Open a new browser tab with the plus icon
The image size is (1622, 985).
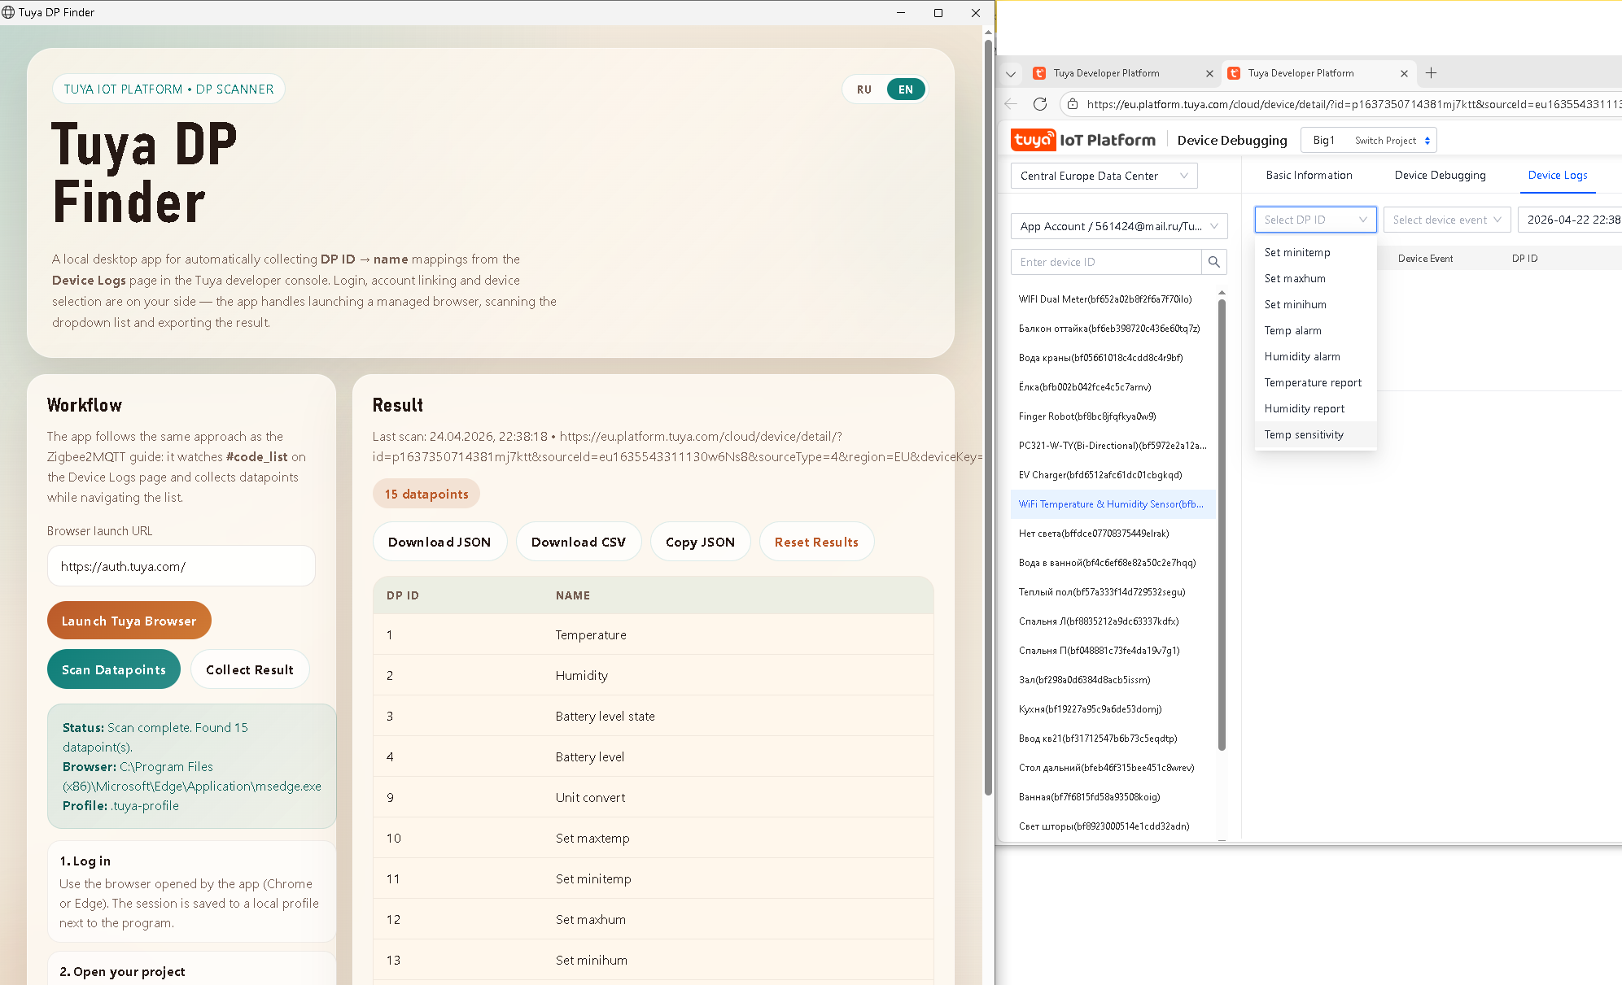click(x=1431, y=73)
